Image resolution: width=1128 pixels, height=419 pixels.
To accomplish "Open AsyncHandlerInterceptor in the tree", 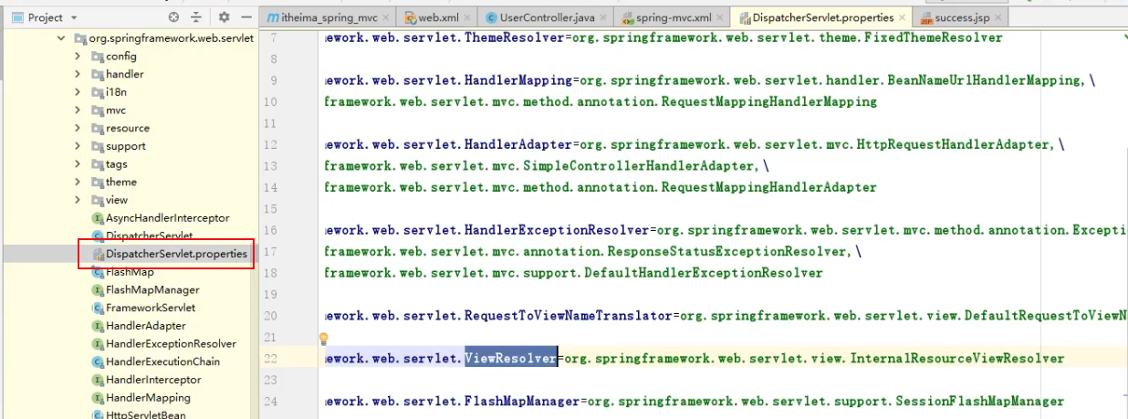I will [168, 218].
